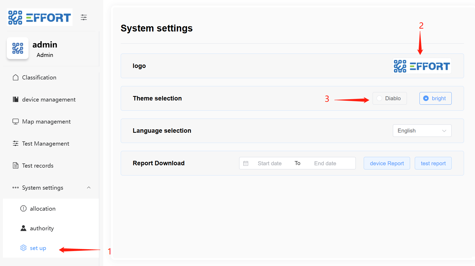Open Test Management menu item

pos(46,143)
